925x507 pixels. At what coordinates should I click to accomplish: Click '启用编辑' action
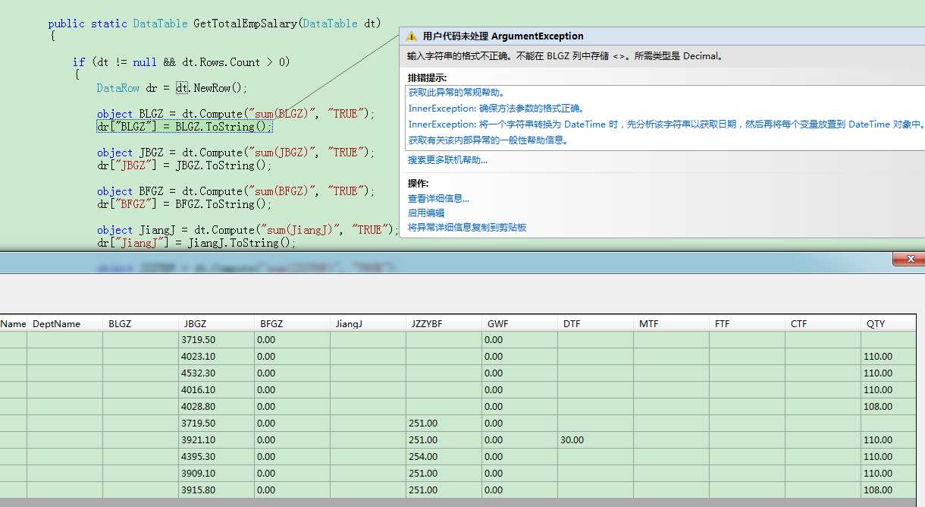tap(426, 213)
